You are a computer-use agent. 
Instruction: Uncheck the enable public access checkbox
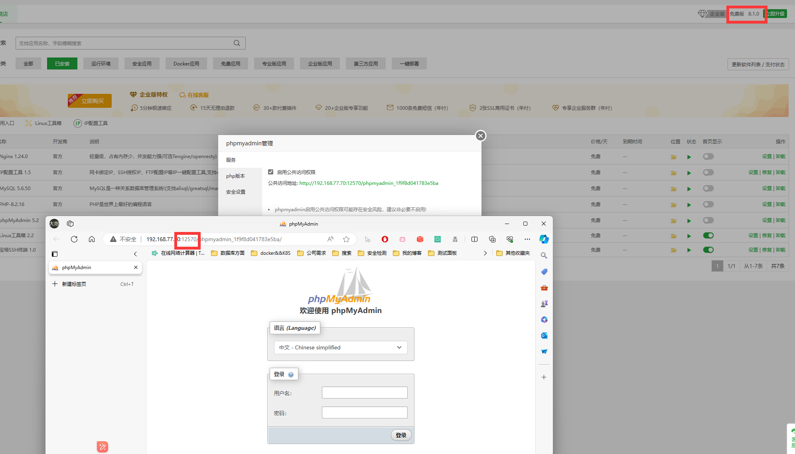tap(271, 172)
